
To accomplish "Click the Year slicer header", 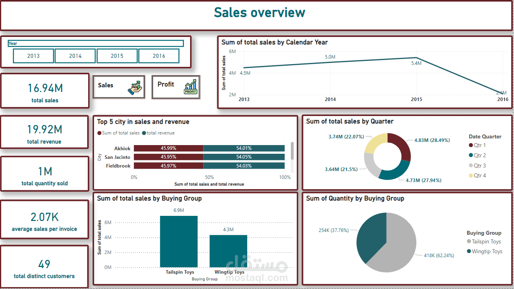I will (96, 43).
